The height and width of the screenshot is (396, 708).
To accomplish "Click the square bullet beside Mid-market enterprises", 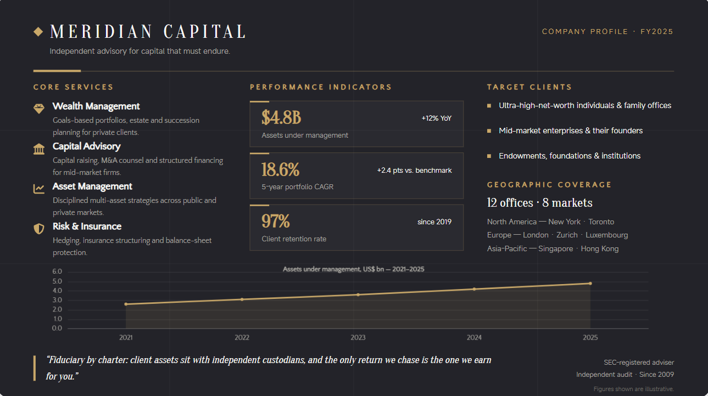I will (x=489, y=131).
